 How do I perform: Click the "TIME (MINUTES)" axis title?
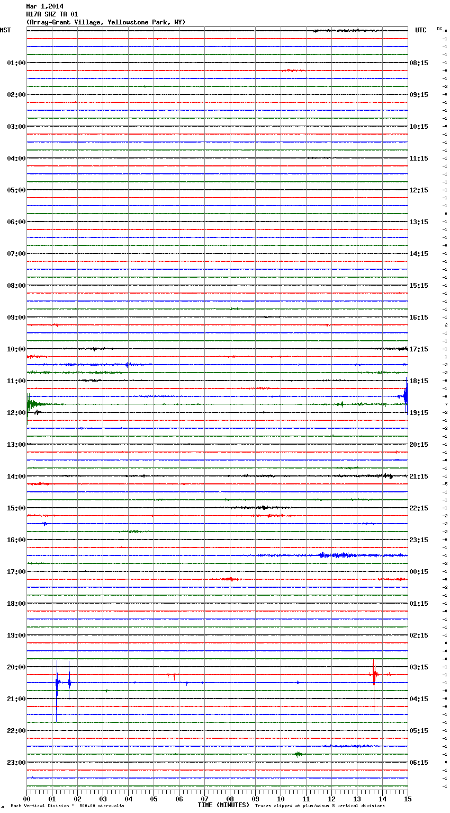tap(223, 805)
